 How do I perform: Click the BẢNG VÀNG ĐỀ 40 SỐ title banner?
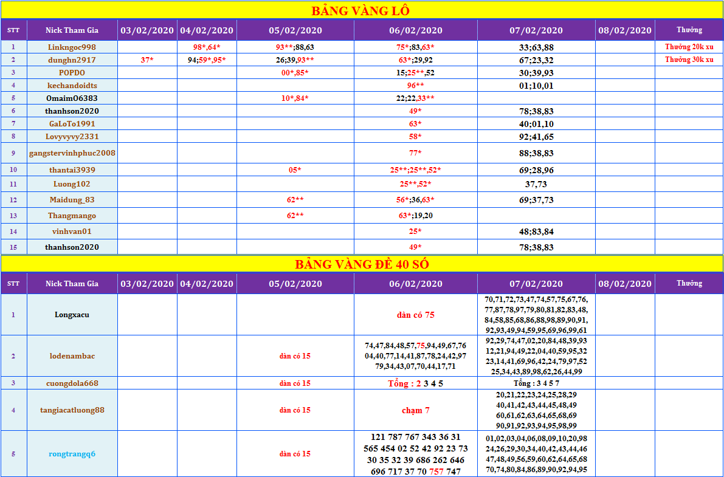point(362,264)
